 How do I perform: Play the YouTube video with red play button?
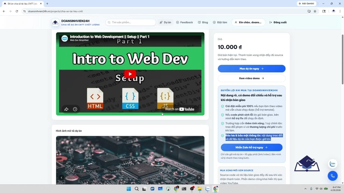pyautogui.click(x=130, y=74)
